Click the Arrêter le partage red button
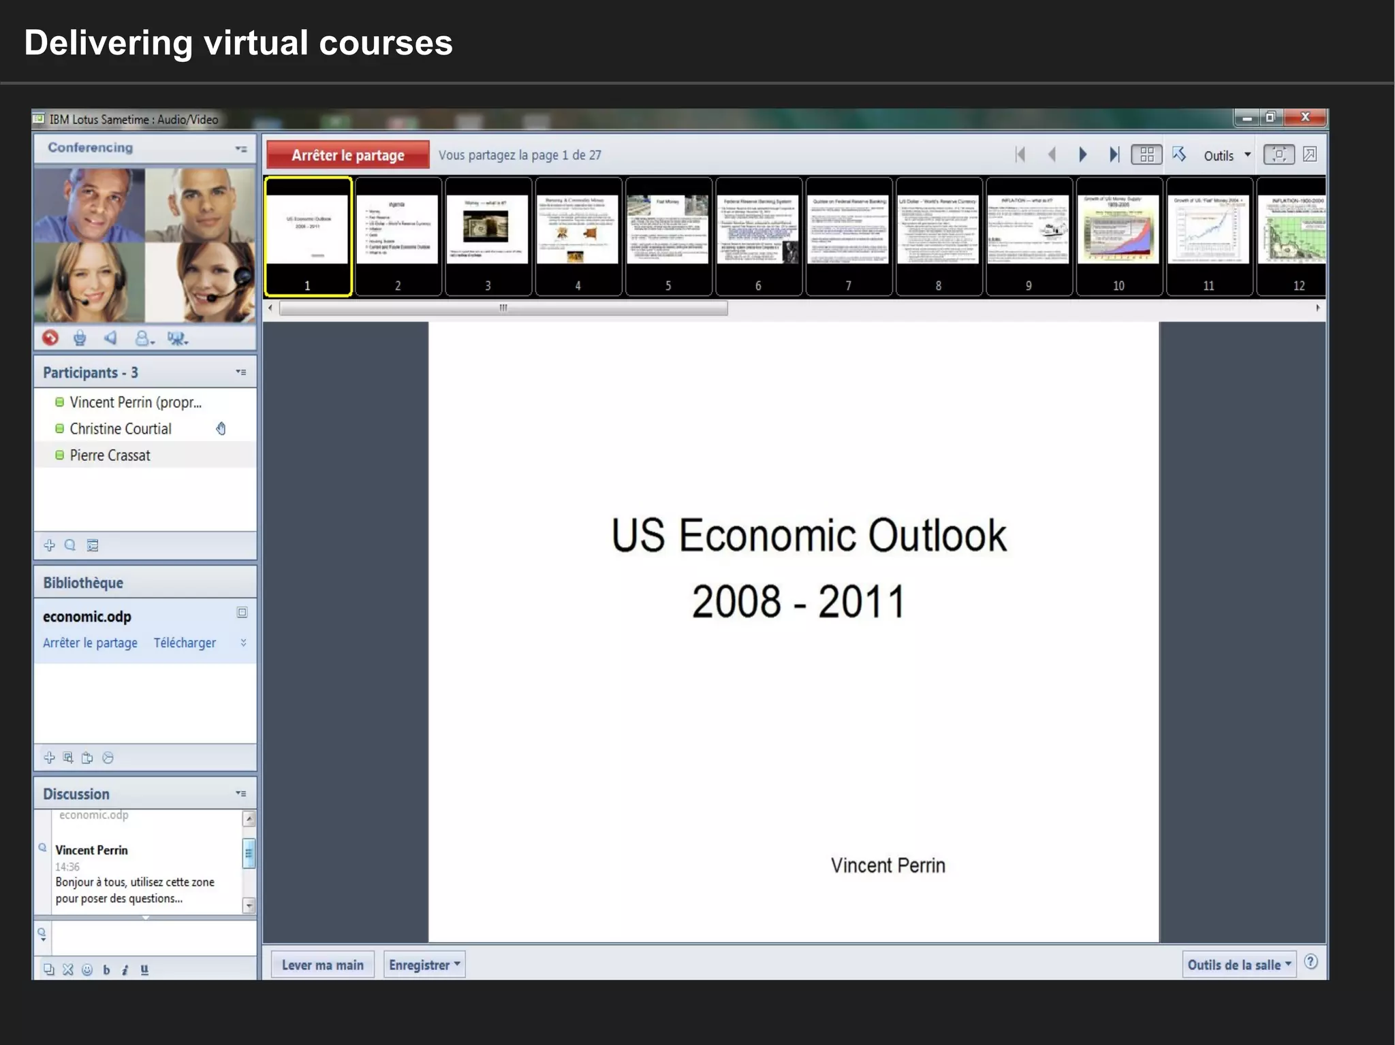The width and height of the screenshot is (1395, 1045). click(x=347, y=155)
